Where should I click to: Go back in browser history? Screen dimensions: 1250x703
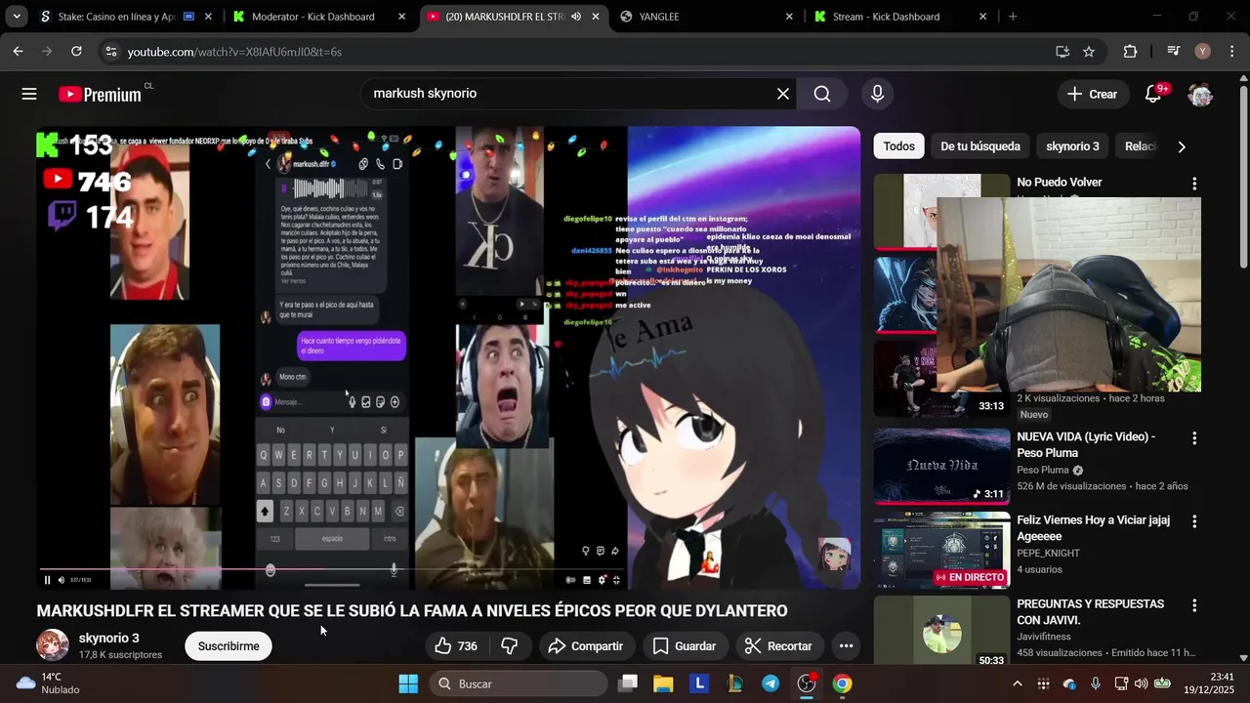tap(18, 52)
